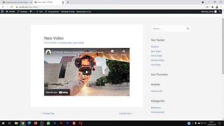Open Opera from the taskbar

pos(80,123)
